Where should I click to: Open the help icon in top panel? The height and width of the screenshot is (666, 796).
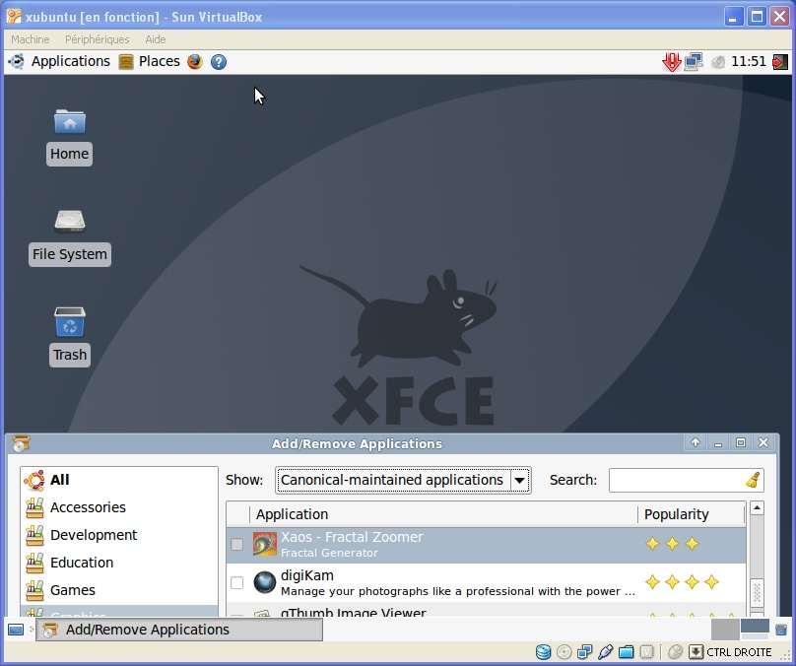point(219,61)
